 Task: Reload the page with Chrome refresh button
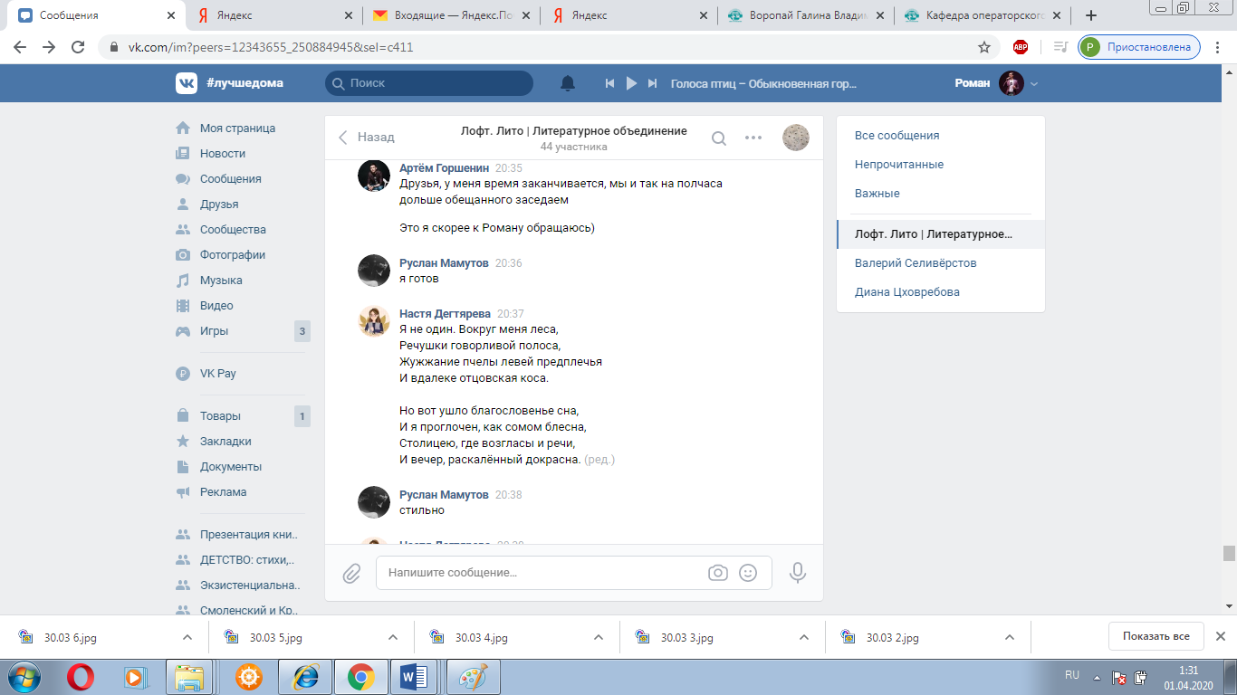(x=78, y=47)
